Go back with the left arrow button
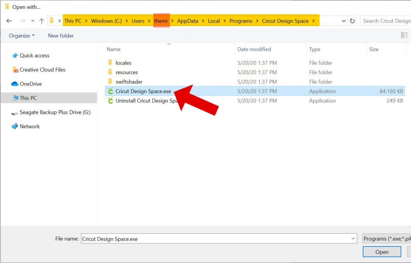Screen dimensions: 411x263 9,21
